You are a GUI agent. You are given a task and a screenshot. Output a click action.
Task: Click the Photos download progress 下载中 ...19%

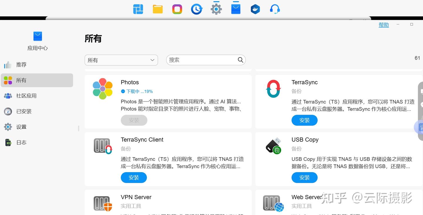point(137,92)
